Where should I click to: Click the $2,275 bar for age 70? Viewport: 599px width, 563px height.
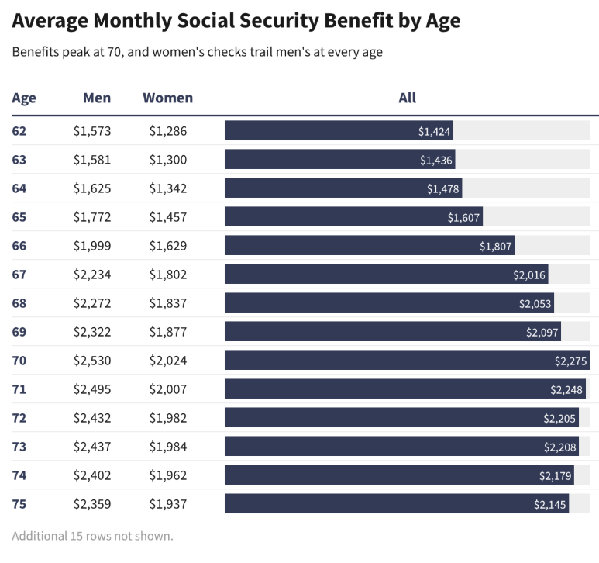407,361
